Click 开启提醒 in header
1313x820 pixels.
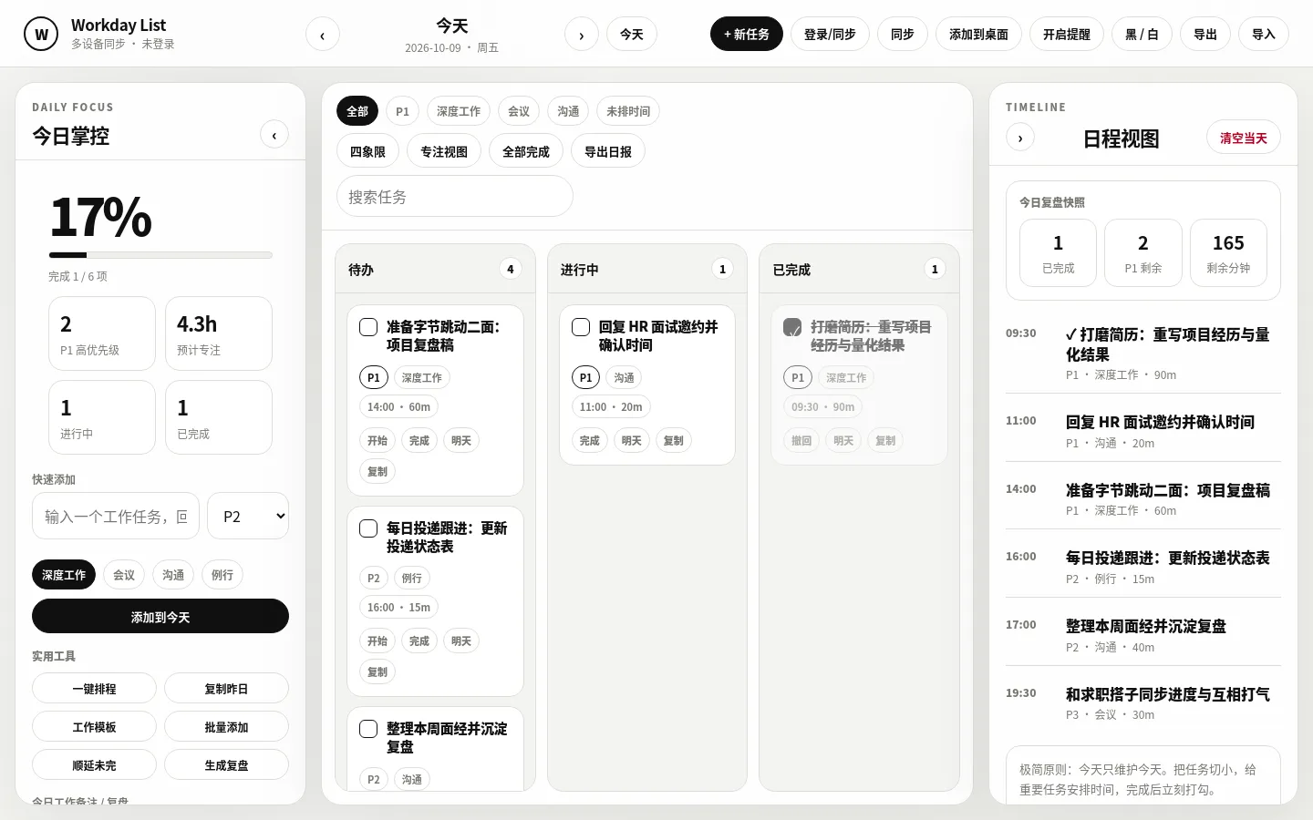point(1067,34)
